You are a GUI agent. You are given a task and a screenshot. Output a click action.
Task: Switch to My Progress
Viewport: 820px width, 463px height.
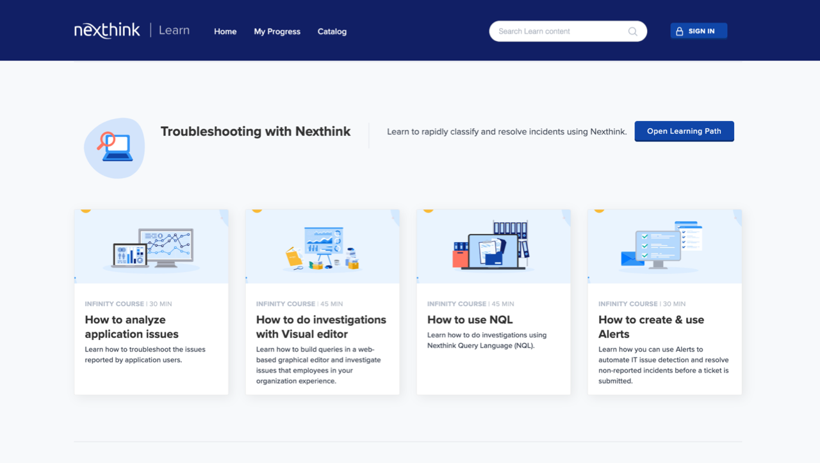click(277, 31)
